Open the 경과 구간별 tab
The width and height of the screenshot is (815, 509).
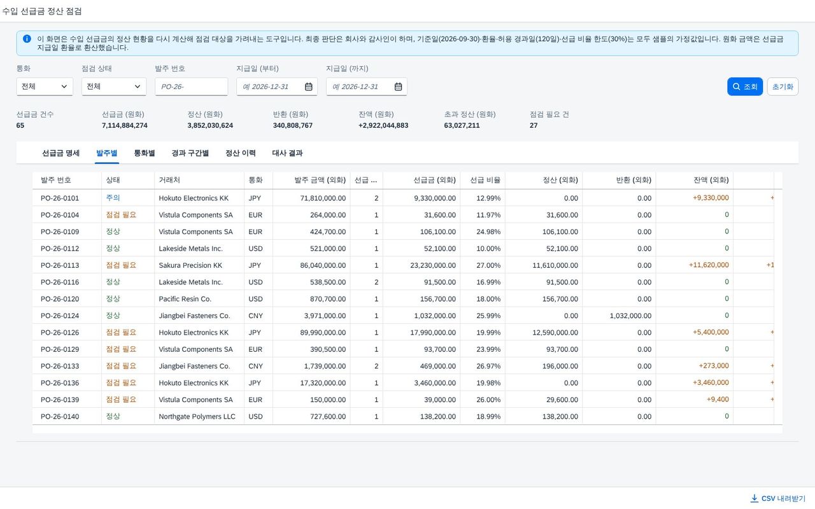pos(190,153)
